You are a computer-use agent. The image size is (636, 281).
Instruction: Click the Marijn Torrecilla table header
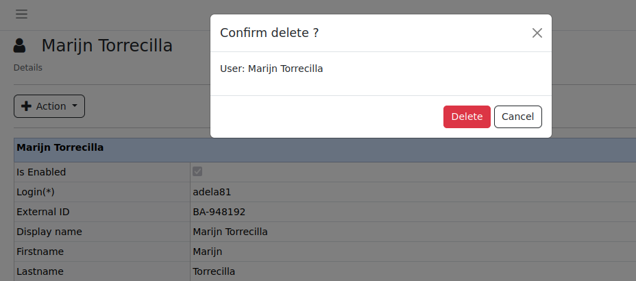[60, 147]
